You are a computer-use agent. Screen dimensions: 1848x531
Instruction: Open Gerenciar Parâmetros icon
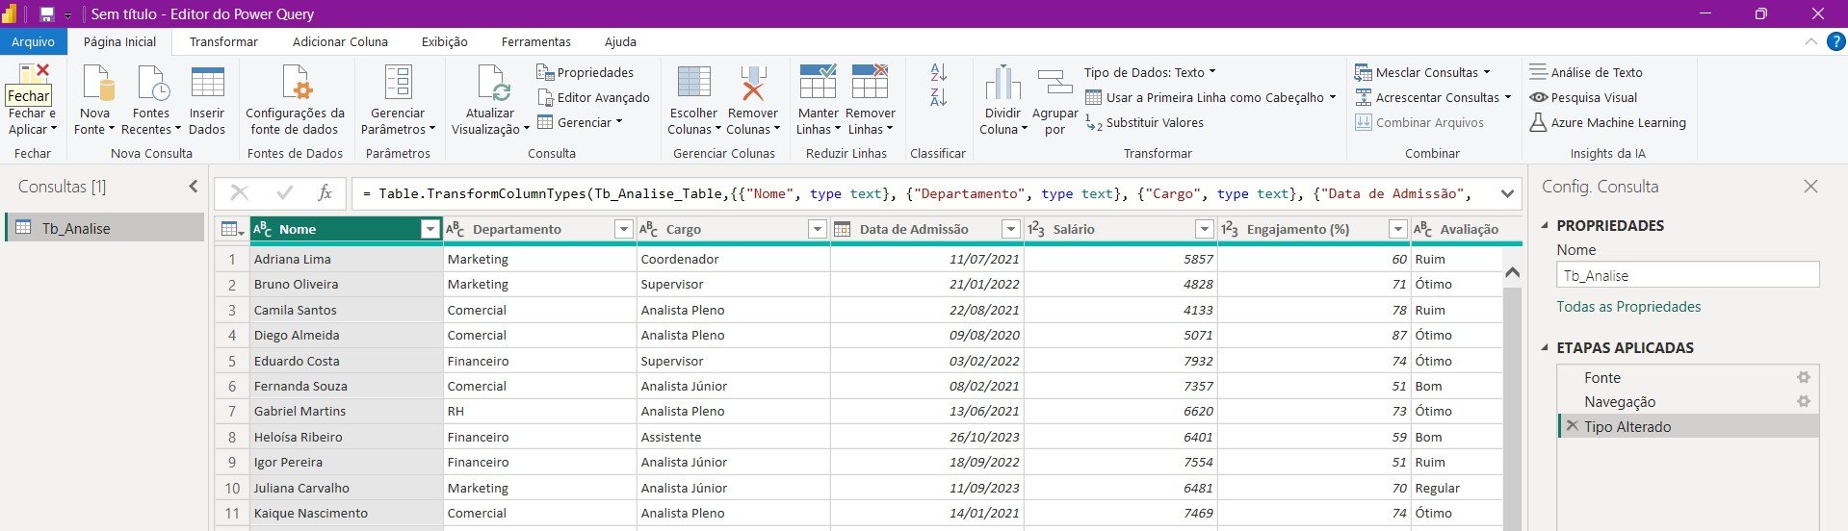pyautogui.click(x=399, y=84)
